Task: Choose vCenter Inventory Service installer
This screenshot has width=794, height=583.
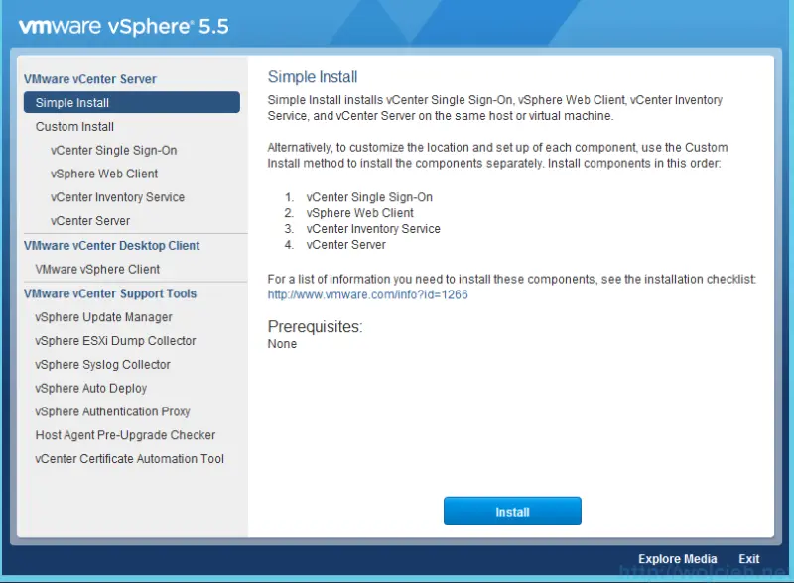Action: [119, 197]
